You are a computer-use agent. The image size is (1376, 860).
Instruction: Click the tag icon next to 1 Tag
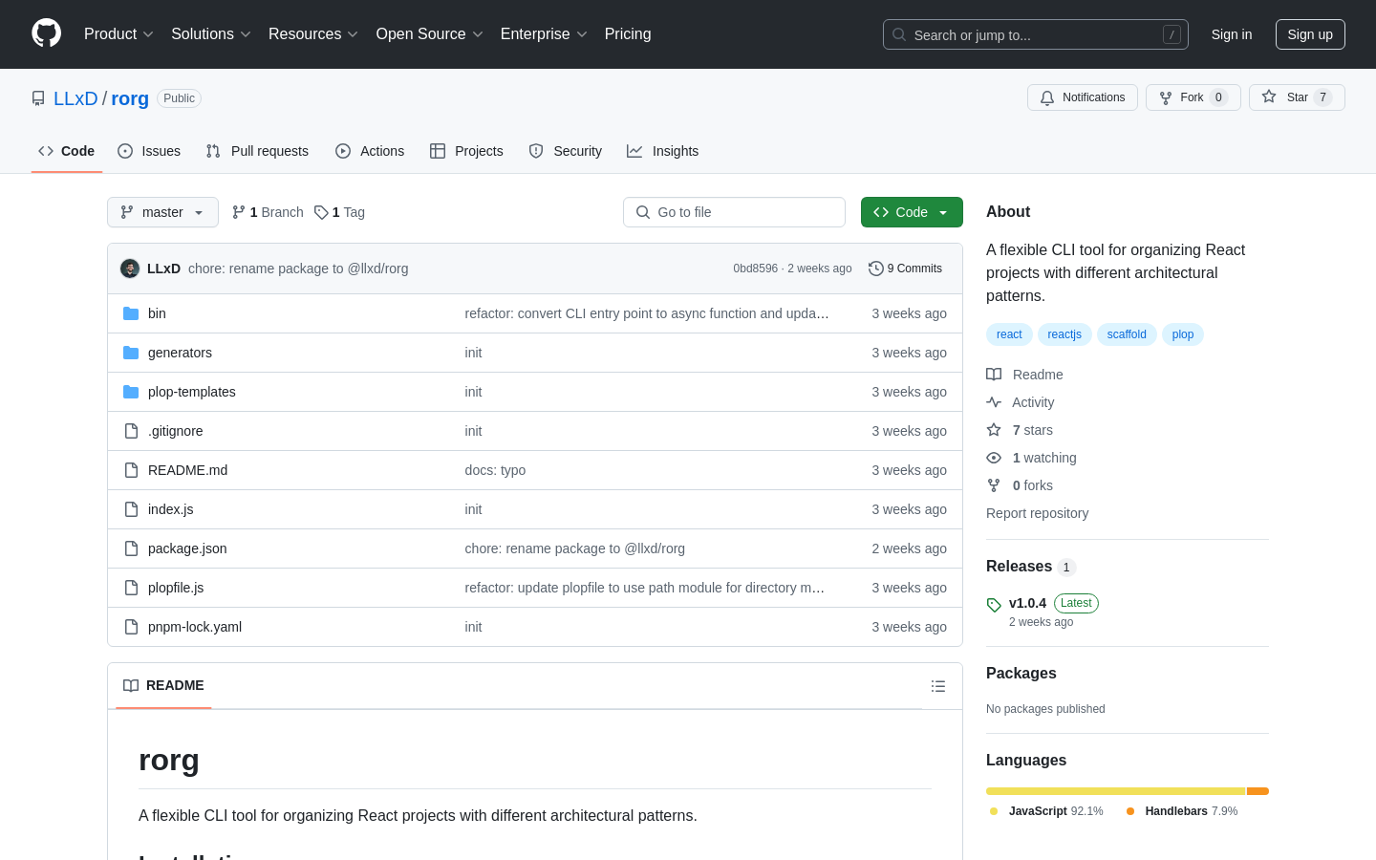click(x=321, y=212)
